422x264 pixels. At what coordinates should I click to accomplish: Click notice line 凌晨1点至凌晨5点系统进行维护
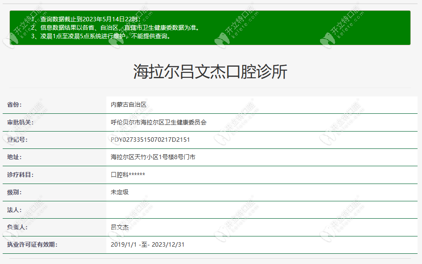pyautogui.click(x=101, y=36)
